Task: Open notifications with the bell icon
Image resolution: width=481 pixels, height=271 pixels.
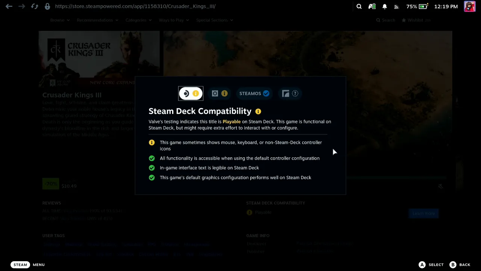Action: (x=385, y=6)
